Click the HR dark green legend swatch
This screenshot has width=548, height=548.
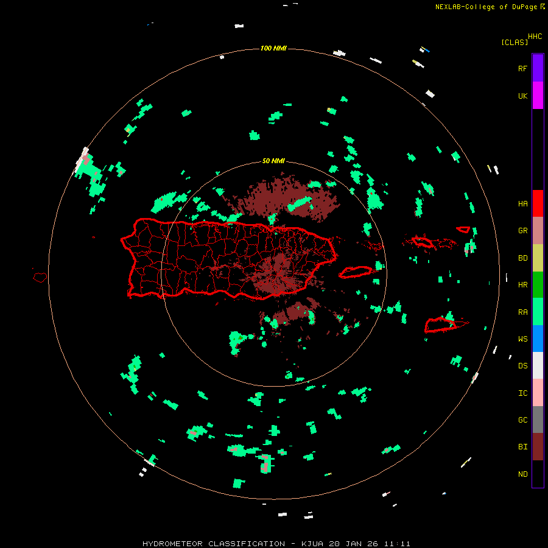(538, 285)
